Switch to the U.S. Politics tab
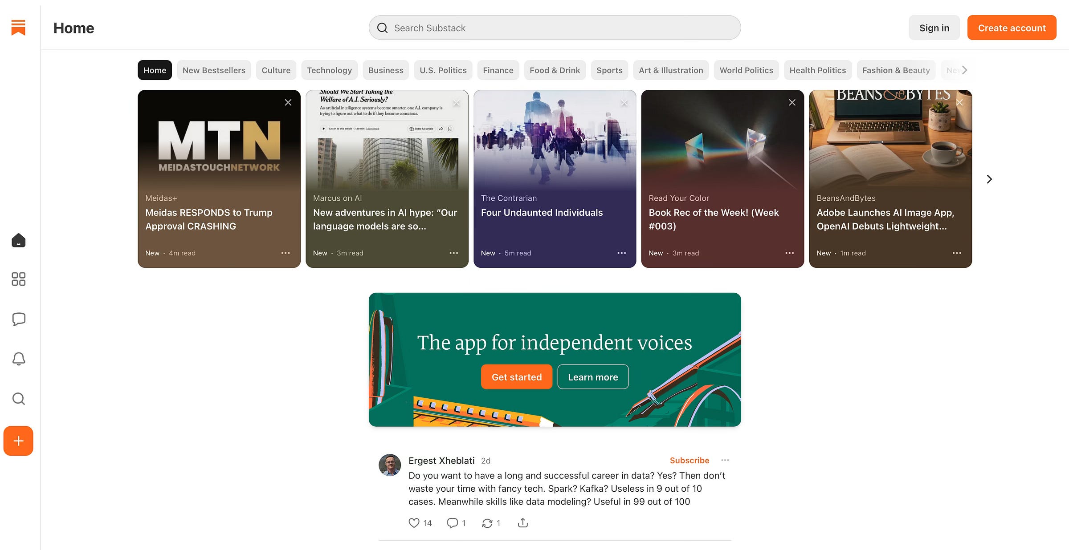The height and width of the screenshot is (550, 1069). pyautogui.click(x=443, y=70)
